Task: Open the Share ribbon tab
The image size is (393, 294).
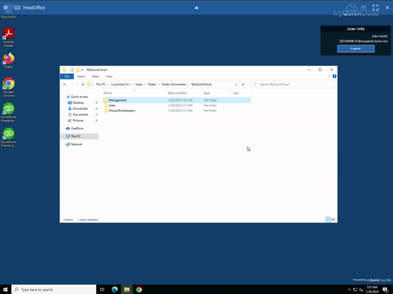Action: pyautogui.click(x=95, y=76)
